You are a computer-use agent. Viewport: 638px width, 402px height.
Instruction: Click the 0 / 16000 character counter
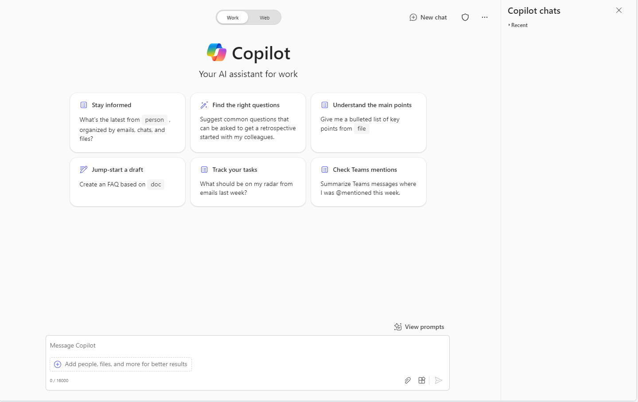click(59, 380)
